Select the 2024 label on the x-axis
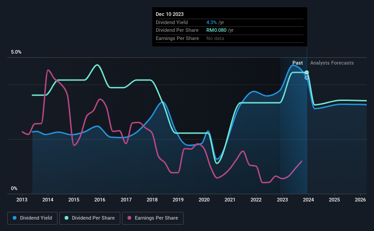Viewport: 374px width, 231px height. pos(308,200)
